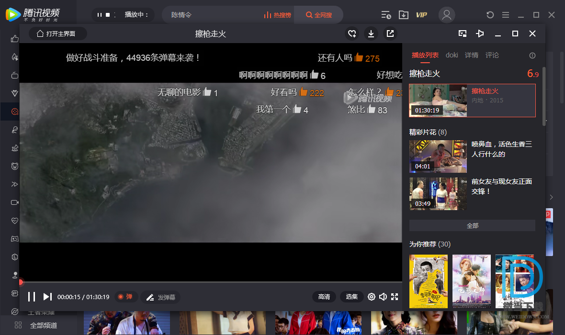Add 擦枪走火 to favorites with the heart icon

[352, 33]
